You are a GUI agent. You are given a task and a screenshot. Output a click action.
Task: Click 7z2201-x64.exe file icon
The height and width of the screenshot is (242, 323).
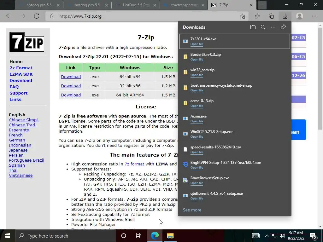coord(185,41)
